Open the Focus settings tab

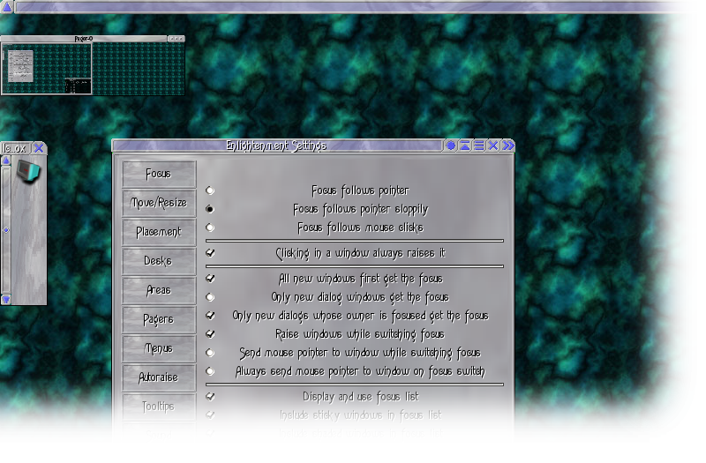(x=159, y=174)
